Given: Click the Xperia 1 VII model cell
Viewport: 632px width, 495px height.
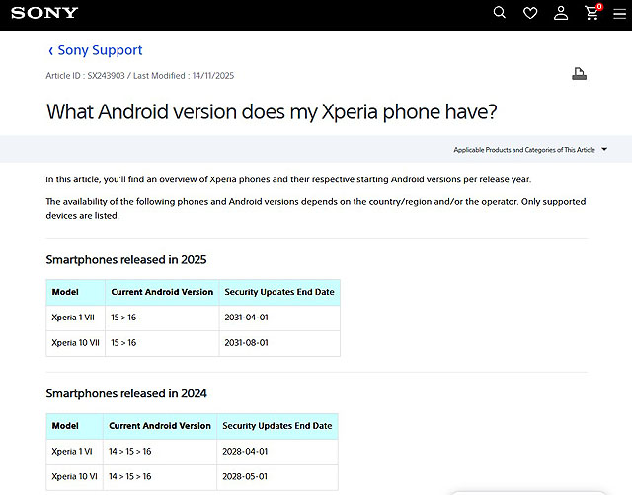Looking at the screenshot, I should [75, 318].
